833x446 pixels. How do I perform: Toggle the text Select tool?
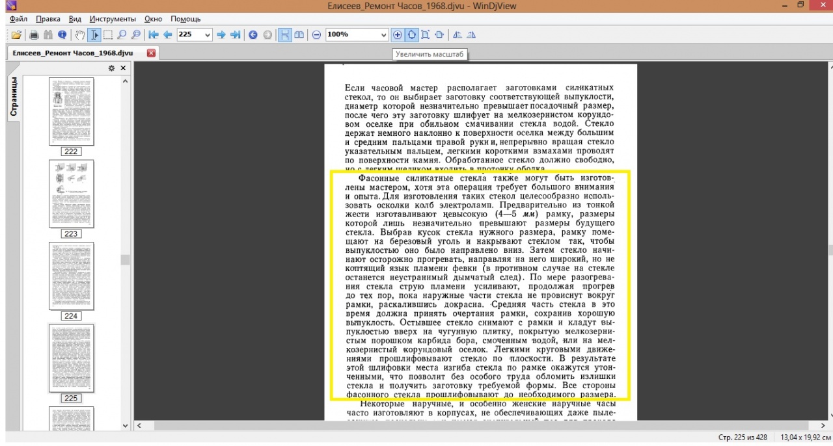(94, 35)
